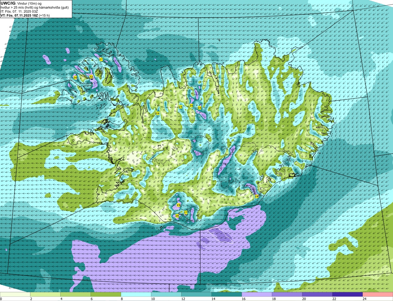
Task: Select the valid time line 'VT: Fös. 07.11.2025 18Z'
Action: (25, 15)
